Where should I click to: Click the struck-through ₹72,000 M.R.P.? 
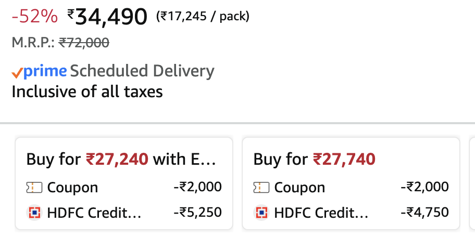(x=83, y=43)
